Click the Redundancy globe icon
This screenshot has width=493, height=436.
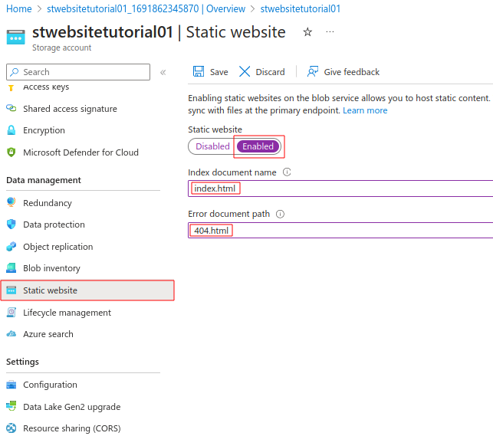(x=12, y=202)
